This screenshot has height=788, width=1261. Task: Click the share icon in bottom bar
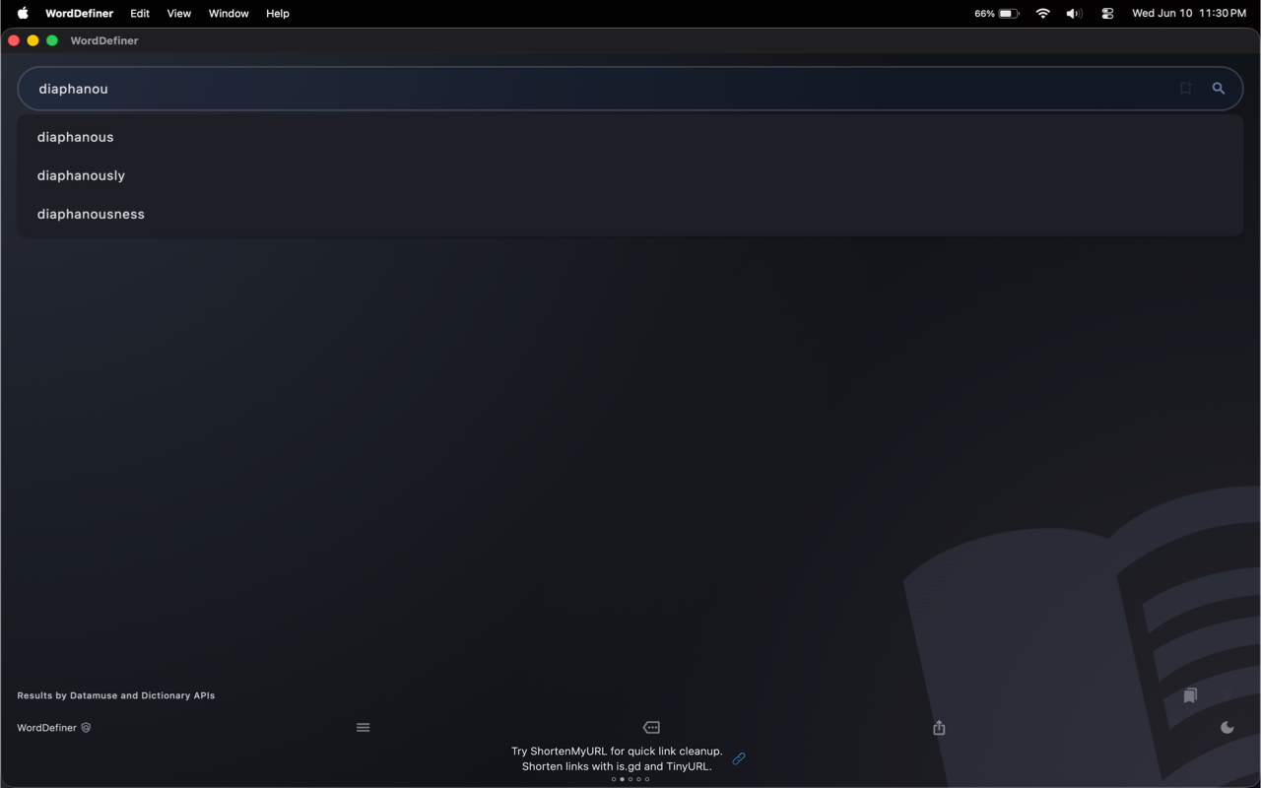(939, 728)
